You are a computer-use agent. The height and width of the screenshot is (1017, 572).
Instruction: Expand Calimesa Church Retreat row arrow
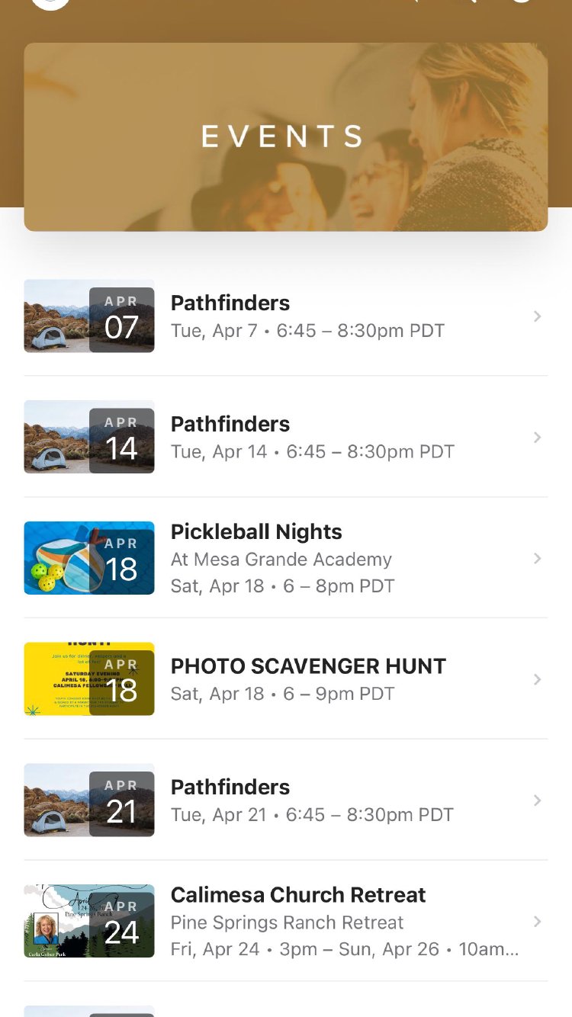(x=537, y=922)
